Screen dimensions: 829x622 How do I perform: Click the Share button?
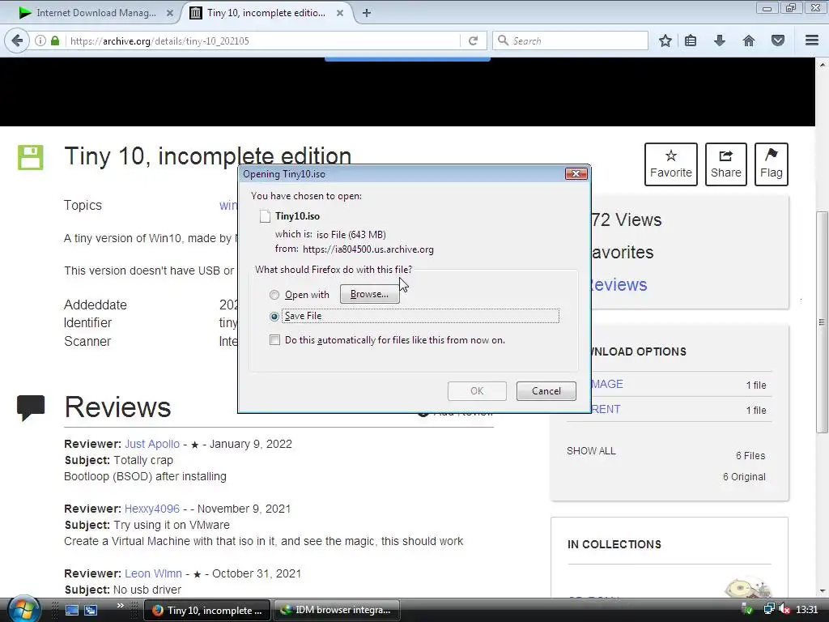pyautogui.click(x=726, y=164)
